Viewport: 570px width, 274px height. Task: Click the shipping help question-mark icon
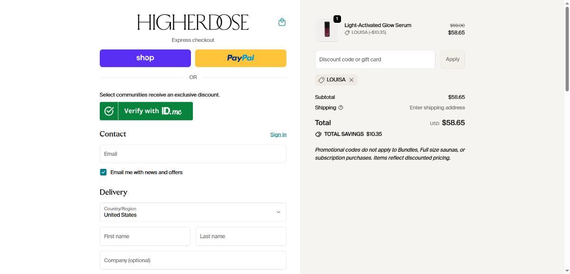[341, 108]
